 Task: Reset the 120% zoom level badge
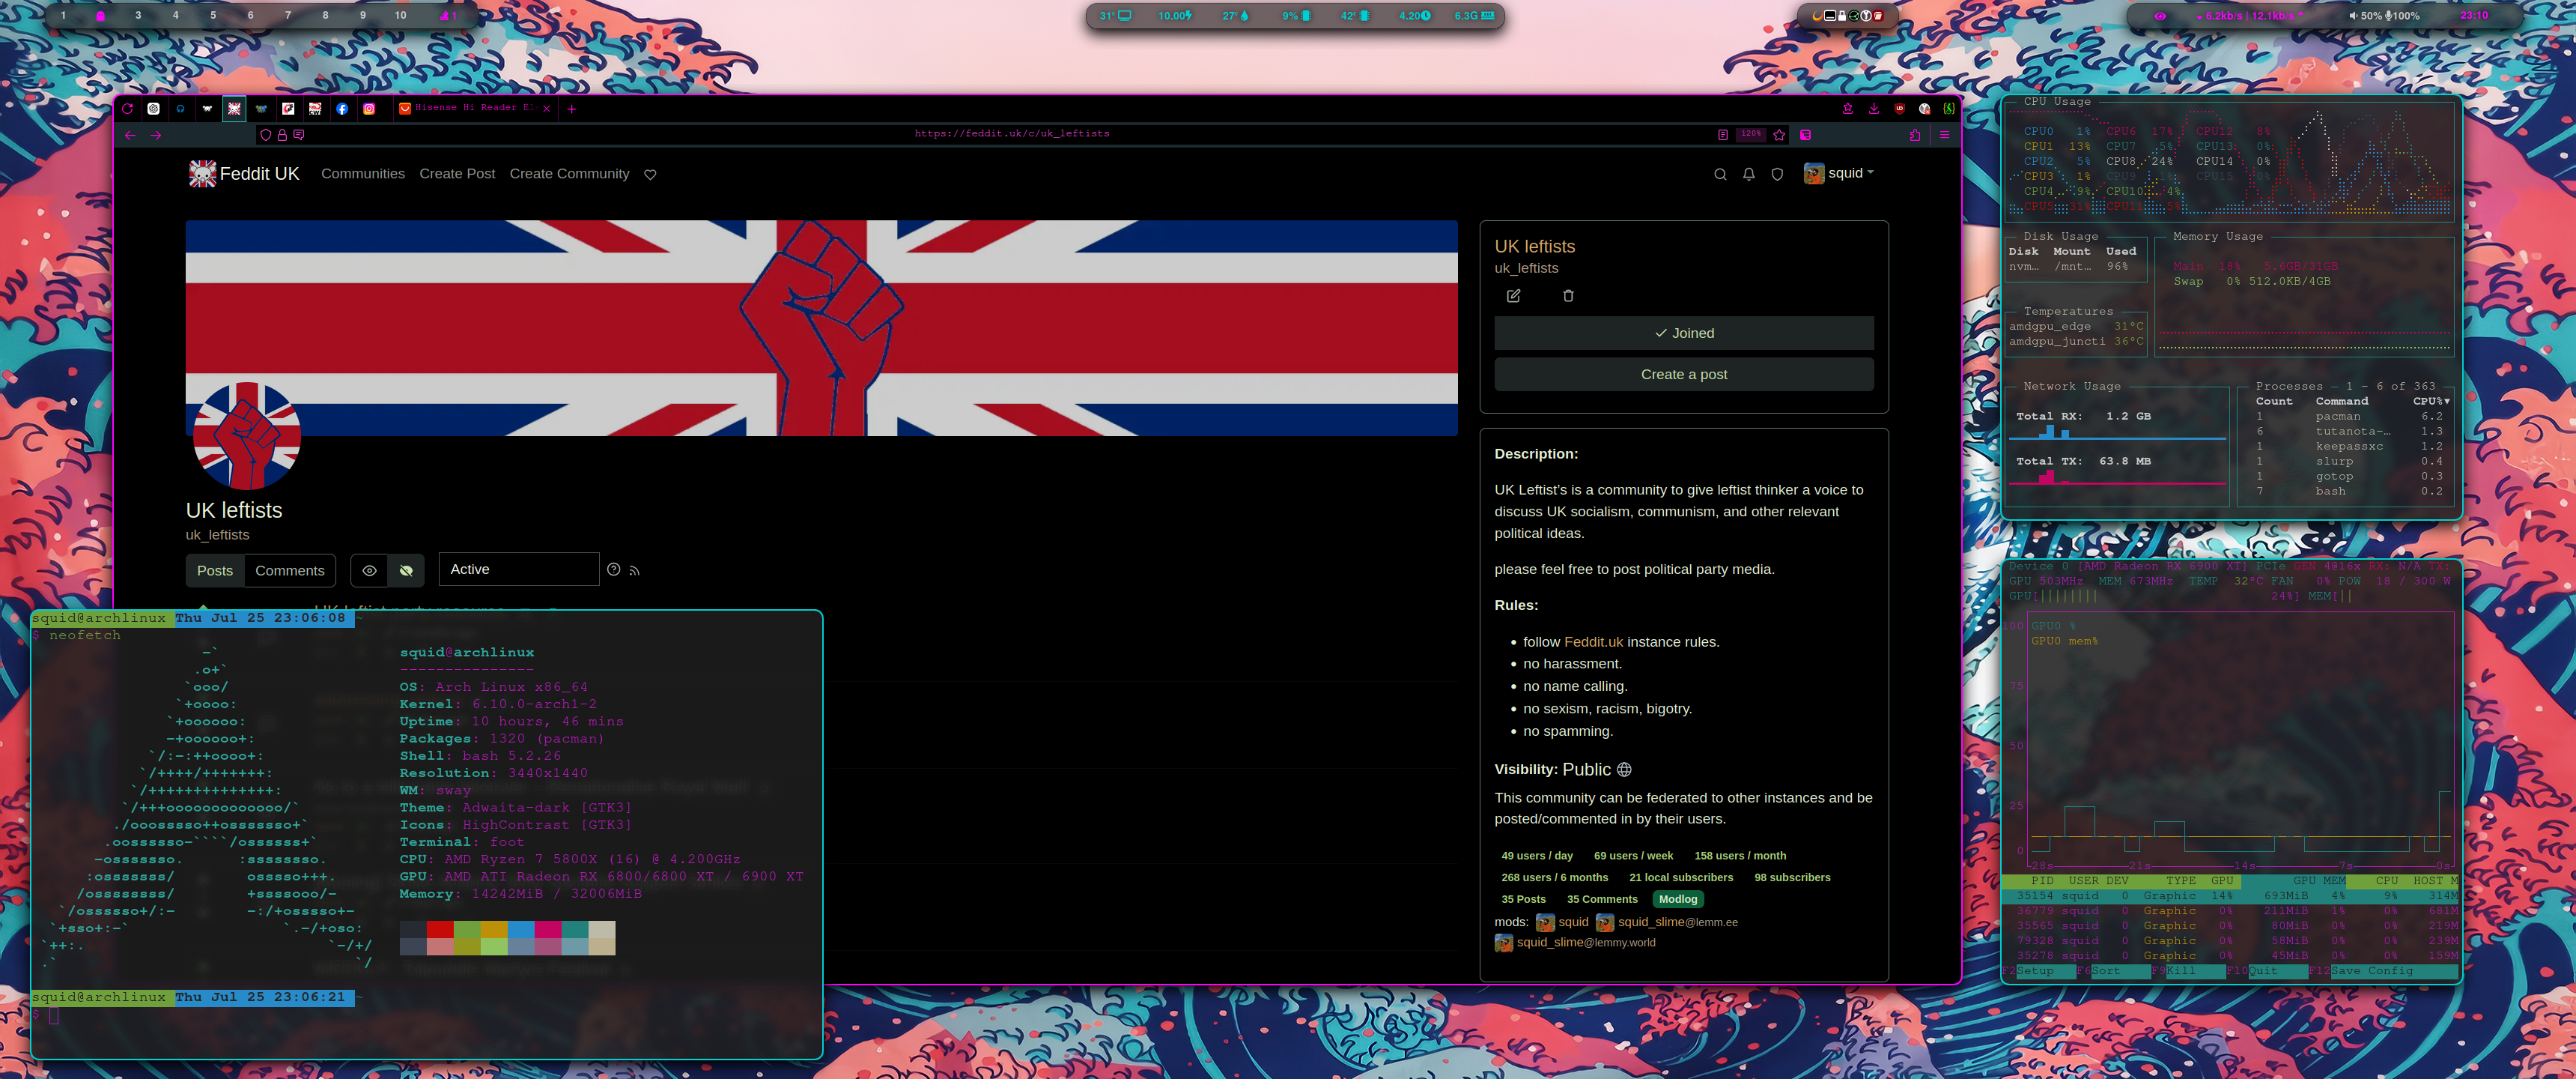(x=1751, y=134)
